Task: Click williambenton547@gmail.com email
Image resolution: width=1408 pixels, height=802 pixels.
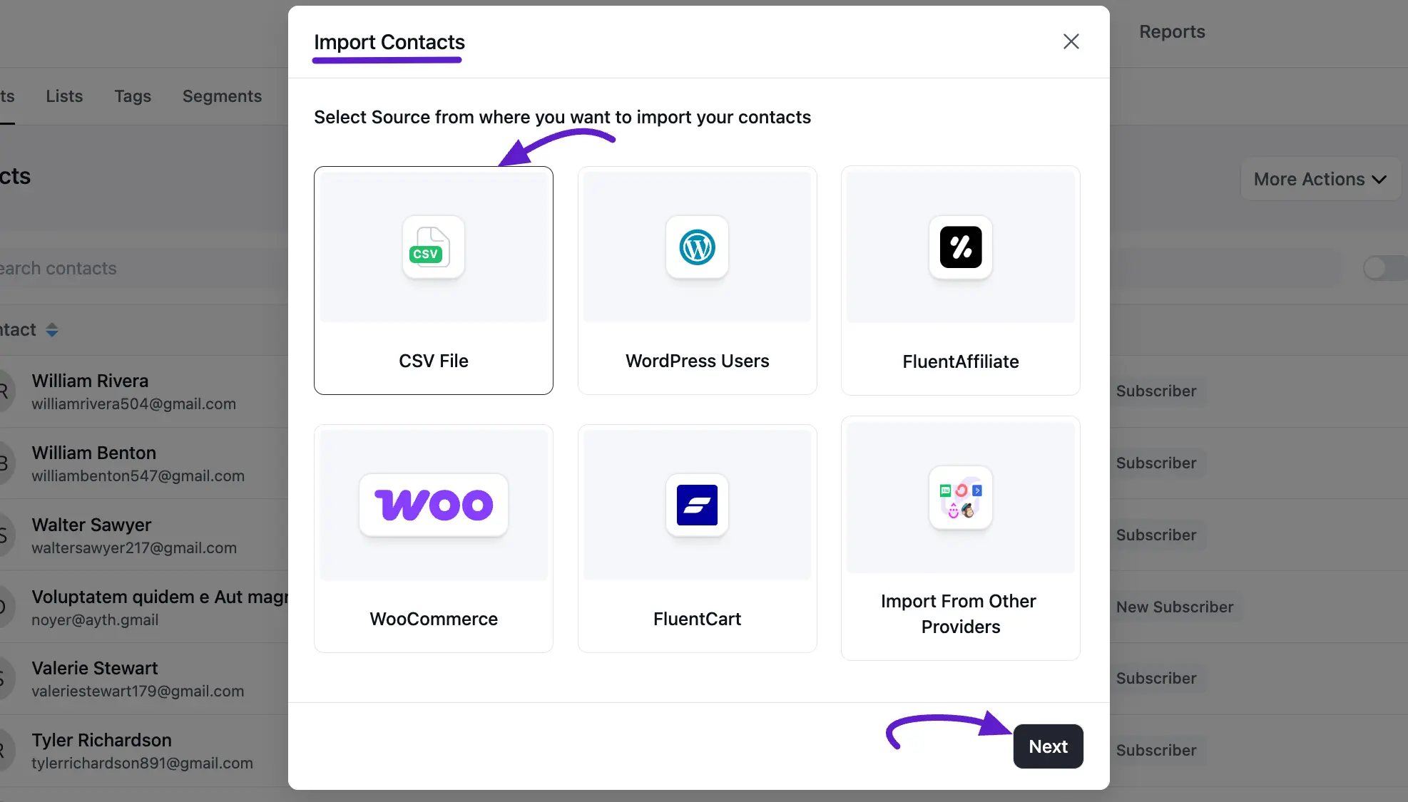Action: 138,475
